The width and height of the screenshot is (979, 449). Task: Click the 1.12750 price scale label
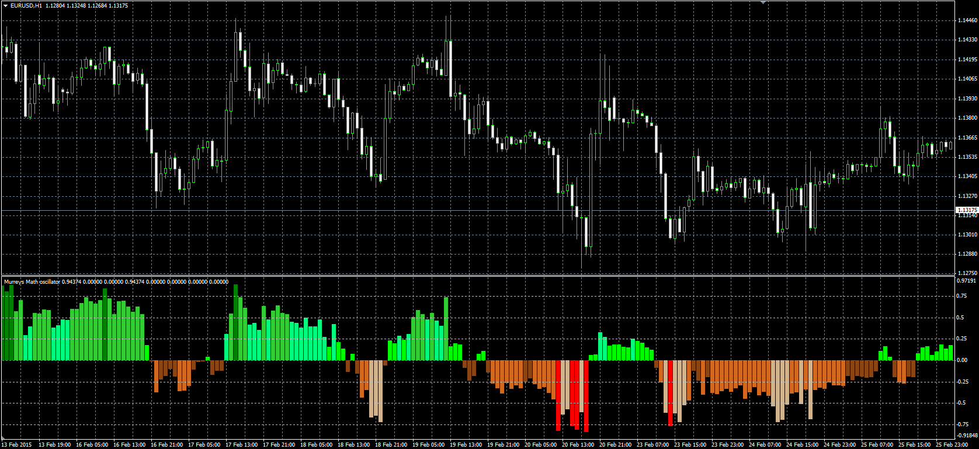pos(967,273)
